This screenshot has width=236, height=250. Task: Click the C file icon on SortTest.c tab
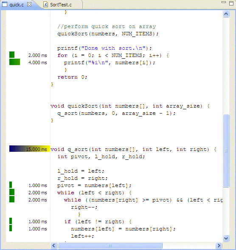(45, 5)
